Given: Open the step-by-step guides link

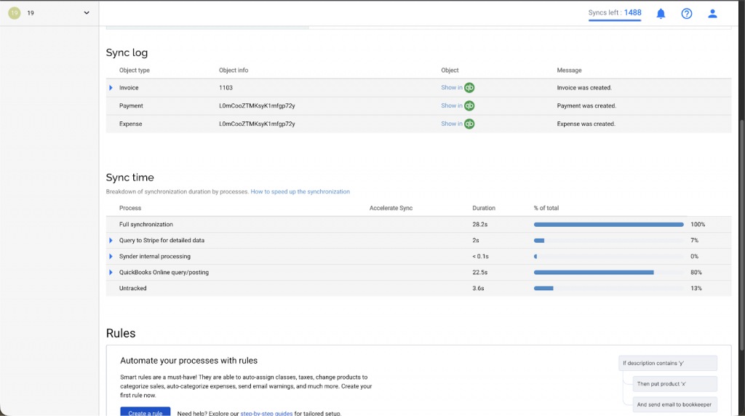Looking at the screenshot, I should [x=266, y=413].
